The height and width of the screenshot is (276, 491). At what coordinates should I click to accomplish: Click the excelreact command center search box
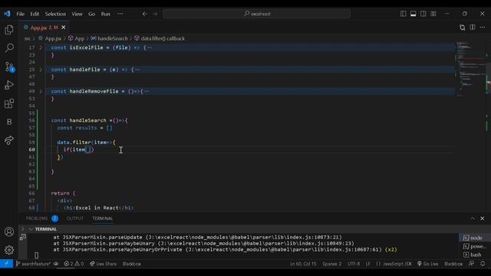[256, 14]
